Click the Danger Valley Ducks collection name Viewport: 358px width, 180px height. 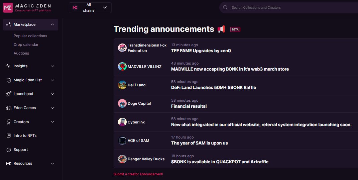(x=146, y=159)
